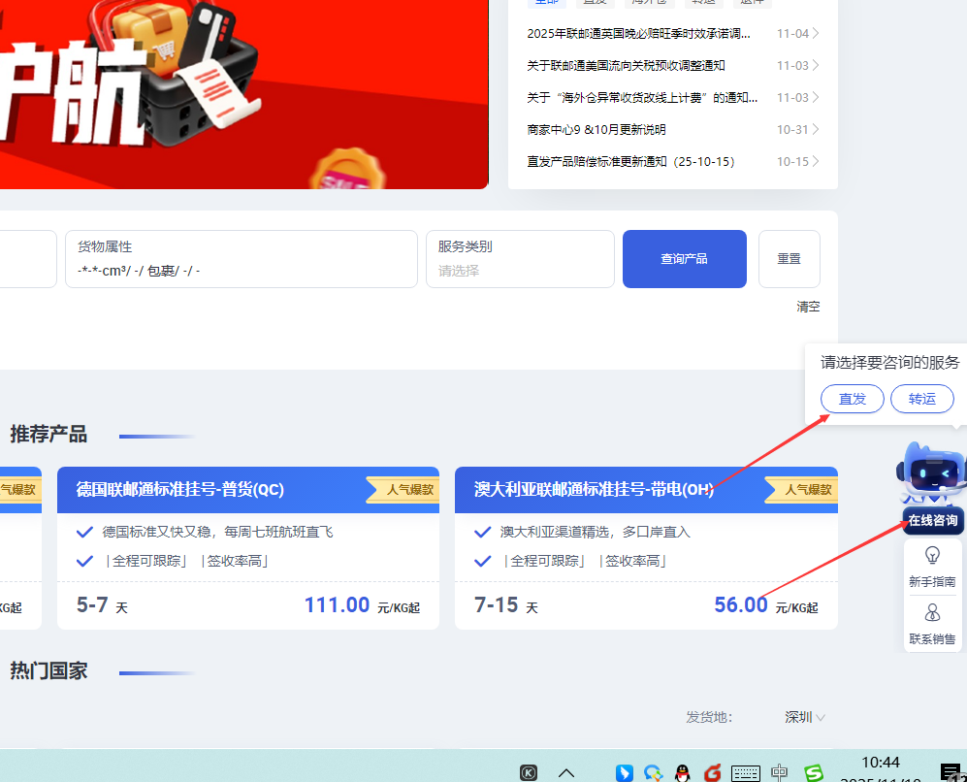The height and width of the screenshot is (782, 967).
Task: Open the colorful chat bubble tray icon
Action: click(x=653, y=772)
